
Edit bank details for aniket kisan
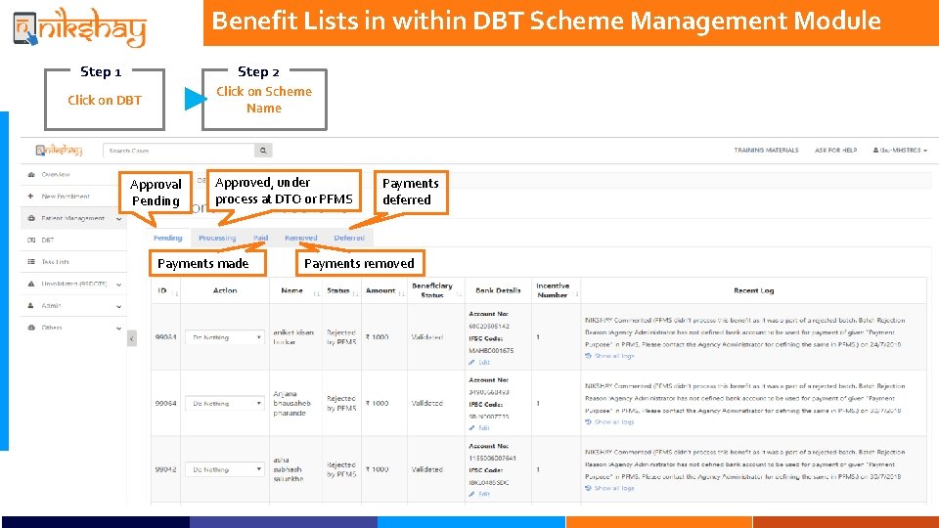(479, 362)
